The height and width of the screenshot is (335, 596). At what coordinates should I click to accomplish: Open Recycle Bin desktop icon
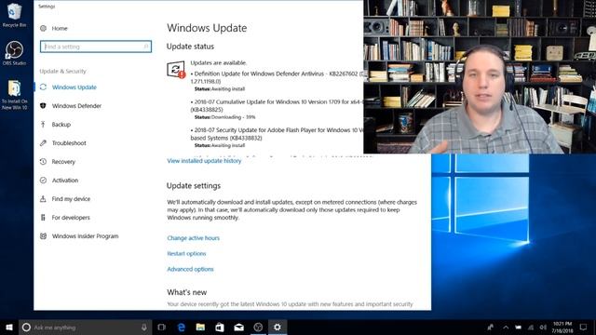click(x=15, y=15)
